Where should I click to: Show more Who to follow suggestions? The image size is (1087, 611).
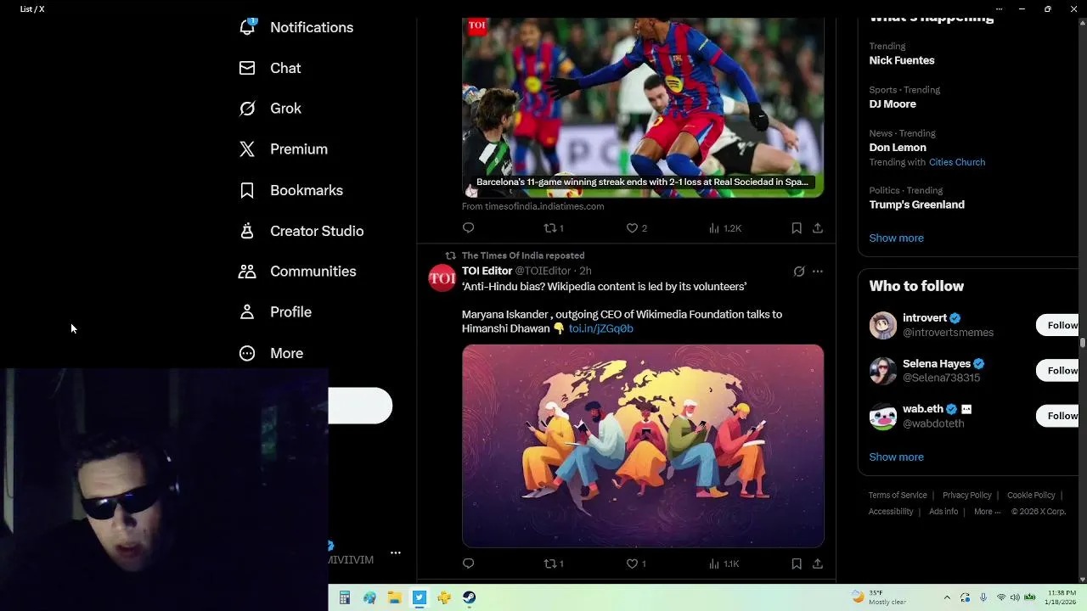(896, 457)
